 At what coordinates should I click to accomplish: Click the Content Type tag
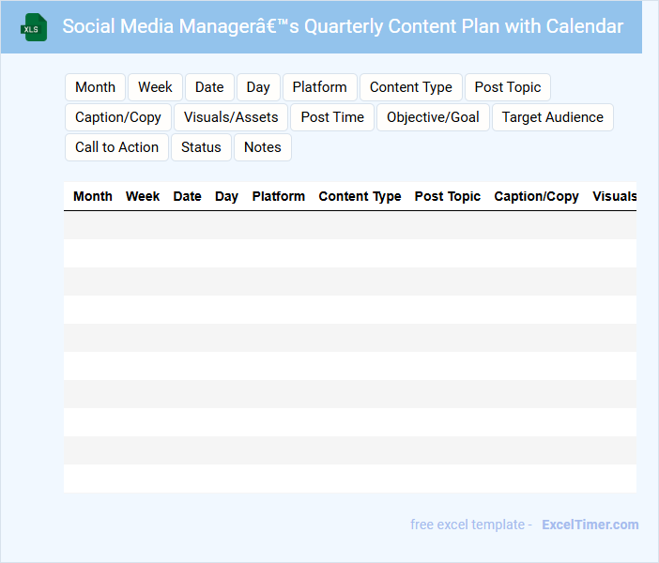click(x=410, y=87)
